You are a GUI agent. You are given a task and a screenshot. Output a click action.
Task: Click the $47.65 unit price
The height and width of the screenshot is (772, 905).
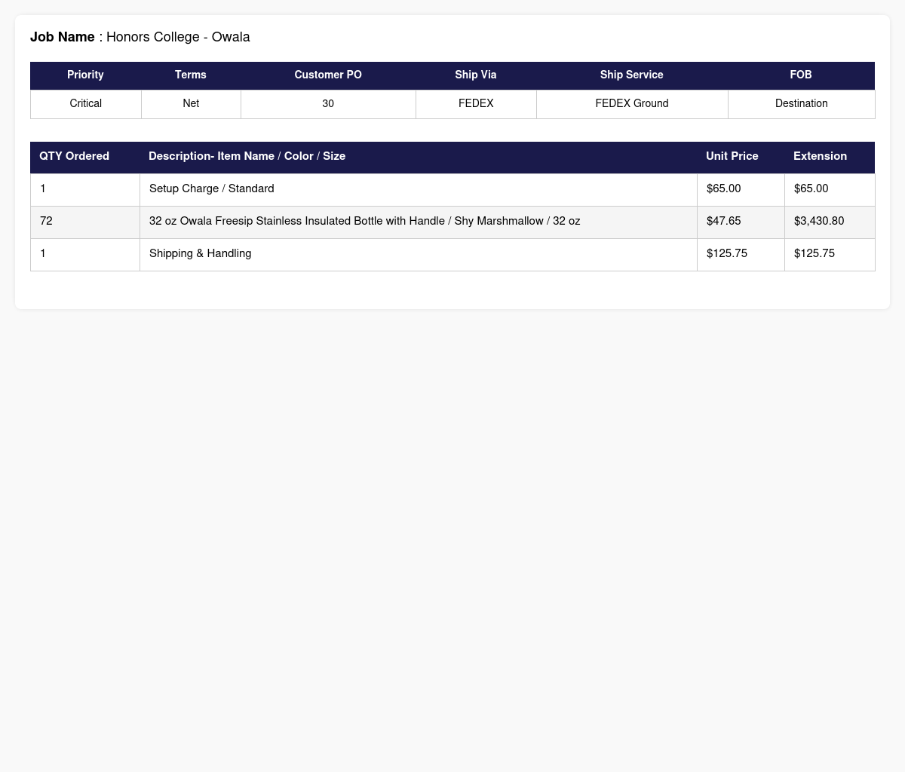pos(724,222)
